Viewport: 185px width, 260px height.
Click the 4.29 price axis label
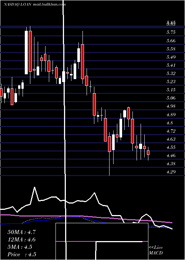pos(171,172)
